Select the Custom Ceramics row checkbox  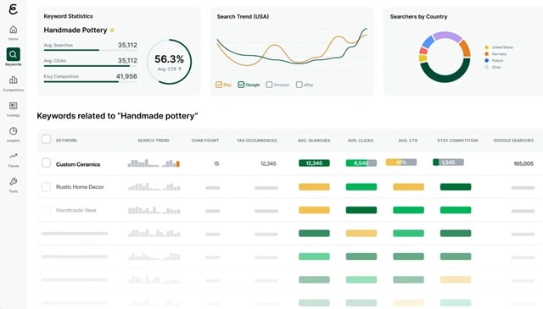point(46,163)
